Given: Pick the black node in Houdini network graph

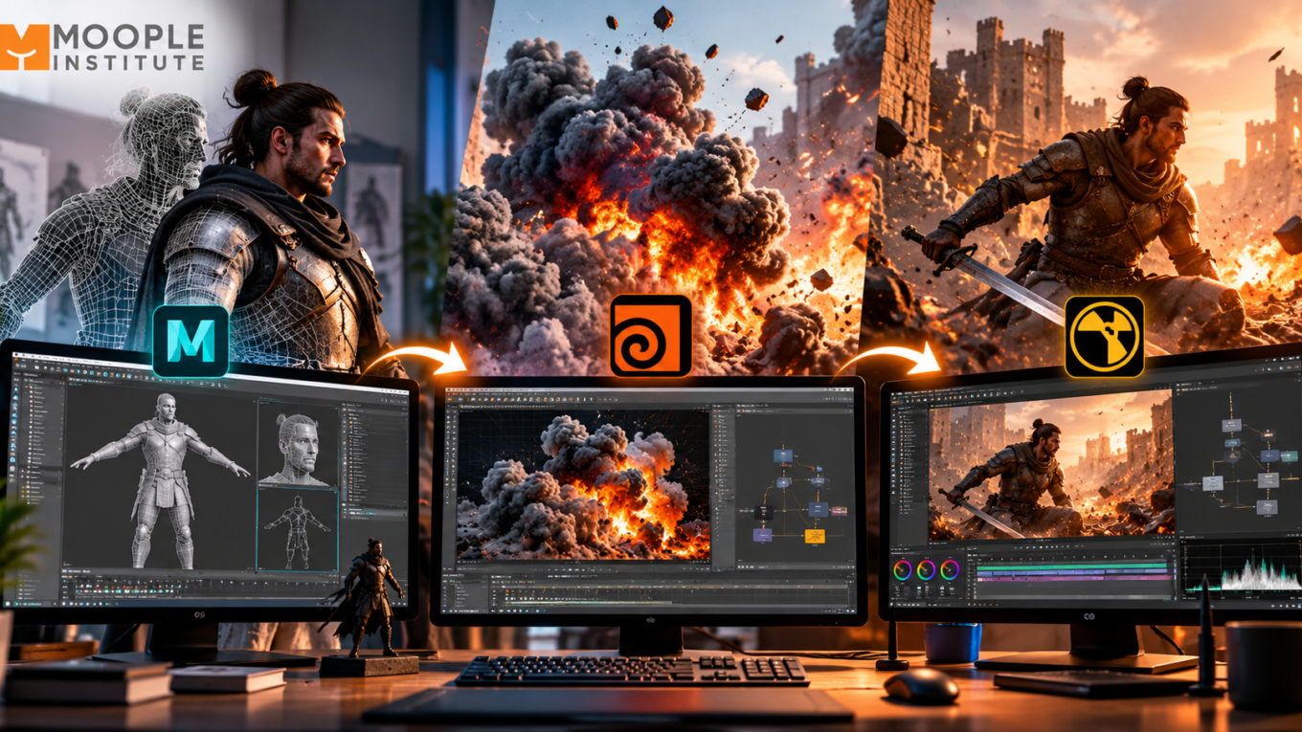Looking at the screenshot, I should click(x=764, y=513).
